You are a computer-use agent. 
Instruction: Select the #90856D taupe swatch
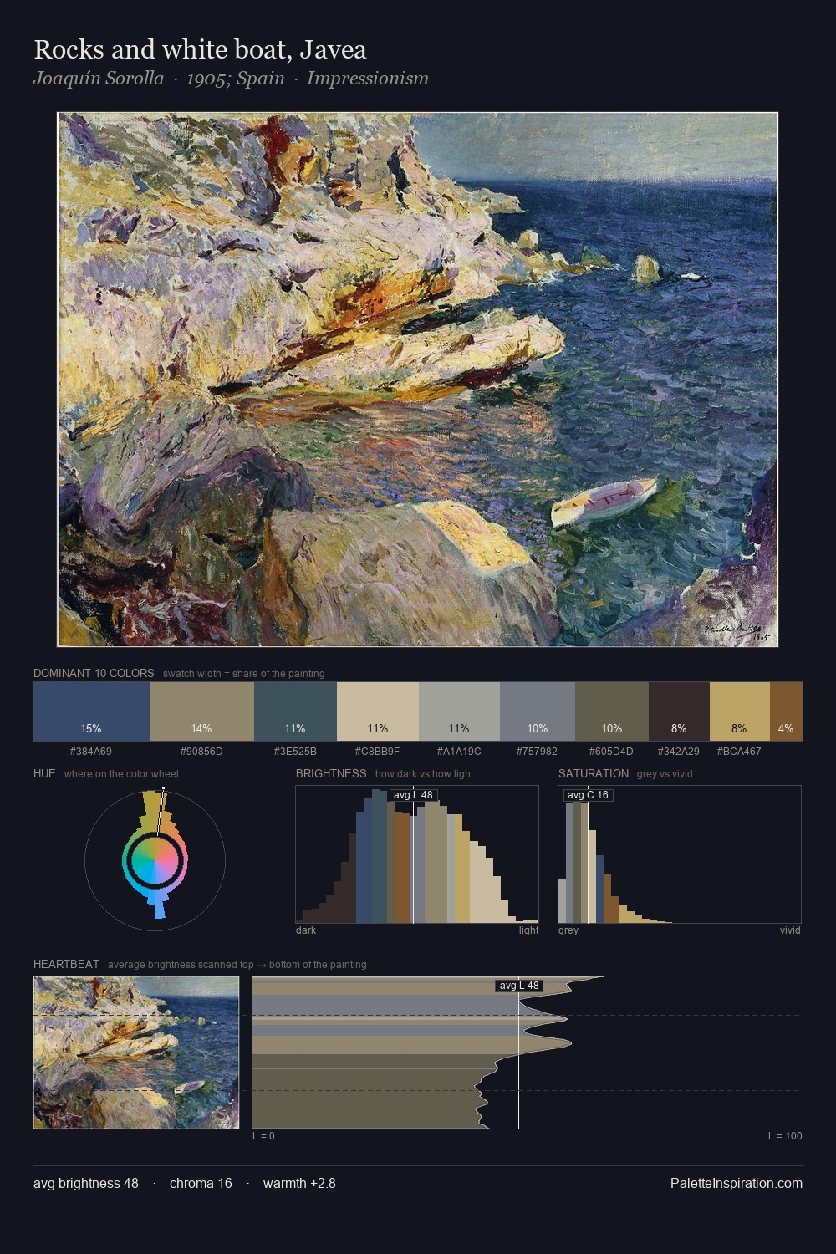(x=201, y=711)
